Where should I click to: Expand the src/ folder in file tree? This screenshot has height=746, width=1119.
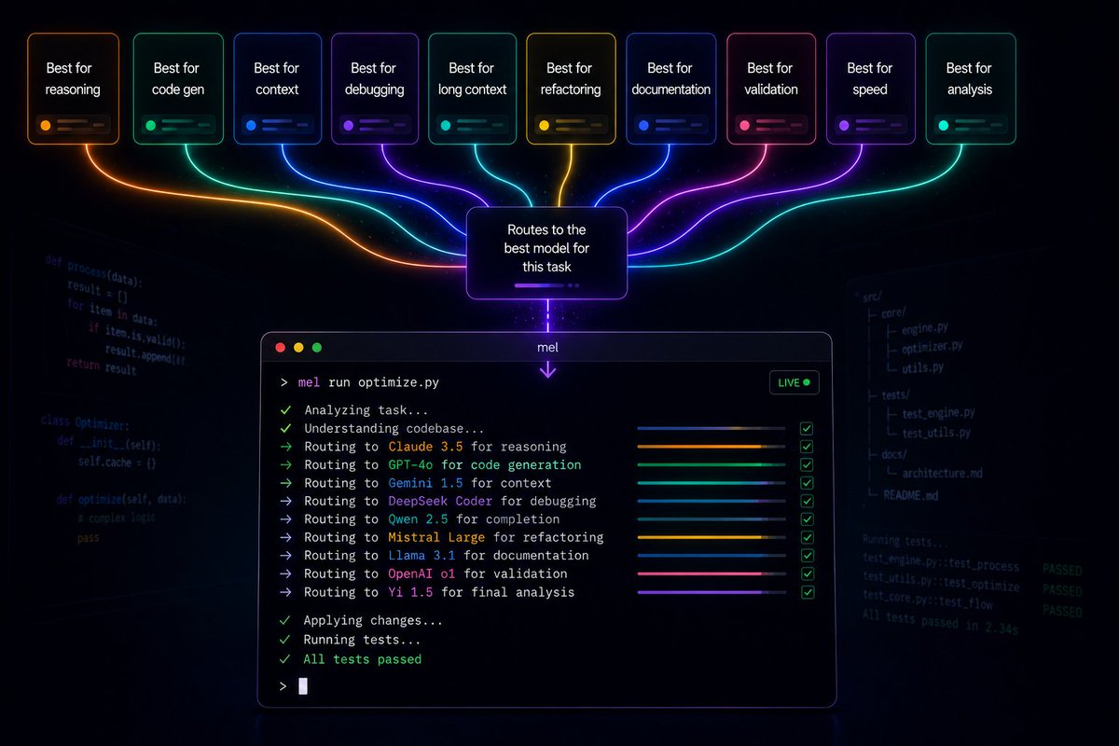[872, 297]
